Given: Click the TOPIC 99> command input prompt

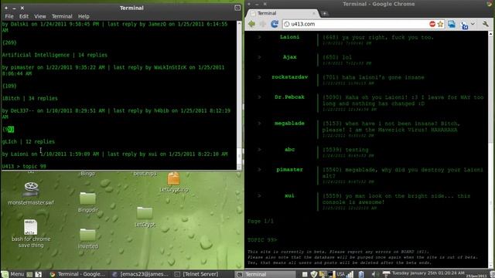Looking at the screenshot, I should [262, 240].
